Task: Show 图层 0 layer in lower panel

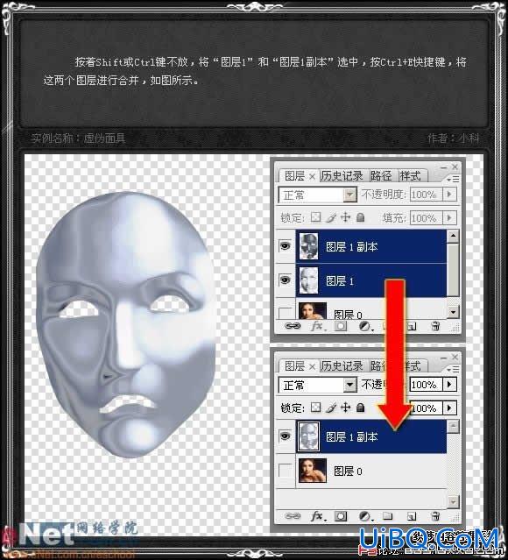Action: [285, 471]
